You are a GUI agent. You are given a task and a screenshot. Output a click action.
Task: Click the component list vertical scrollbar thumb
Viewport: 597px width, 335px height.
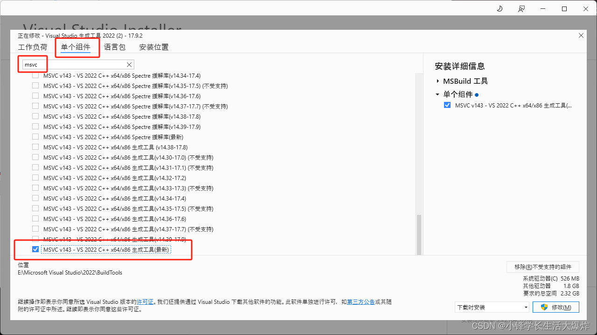point(419,234)
